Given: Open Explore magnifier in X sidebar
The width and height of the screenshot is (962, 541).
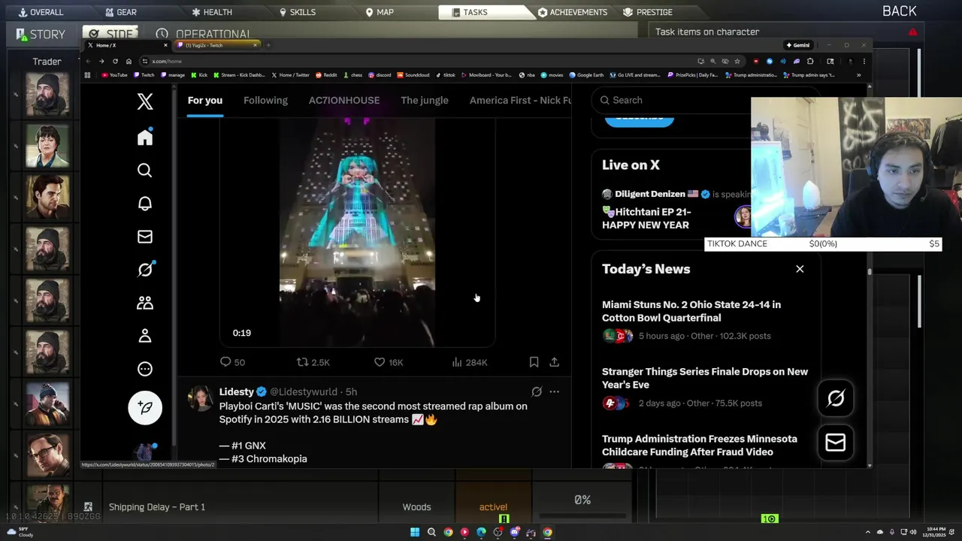Looking at the screenshot, I should tap(145, 171).
